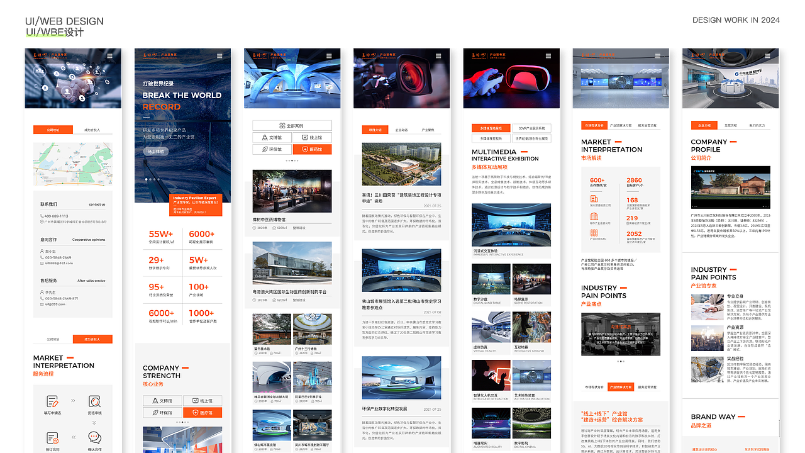Open 虚拟仿真 Virtual Reality image
Screen dimensions: 805x453
click(491, 328)
